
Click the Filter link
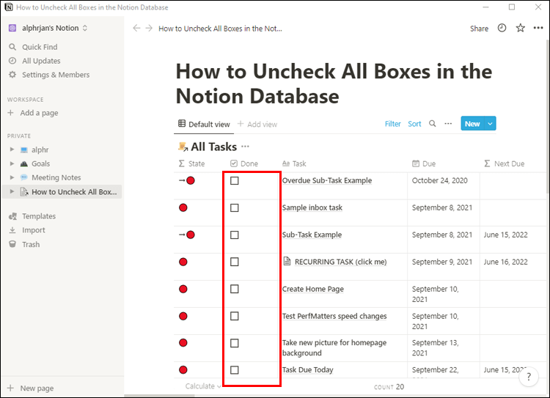[x=393, y=124]
